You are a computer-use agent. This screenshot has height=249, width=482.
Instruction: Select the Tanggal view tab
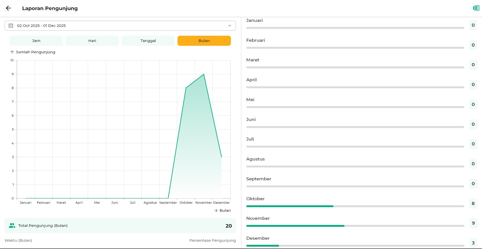point(148,41)
